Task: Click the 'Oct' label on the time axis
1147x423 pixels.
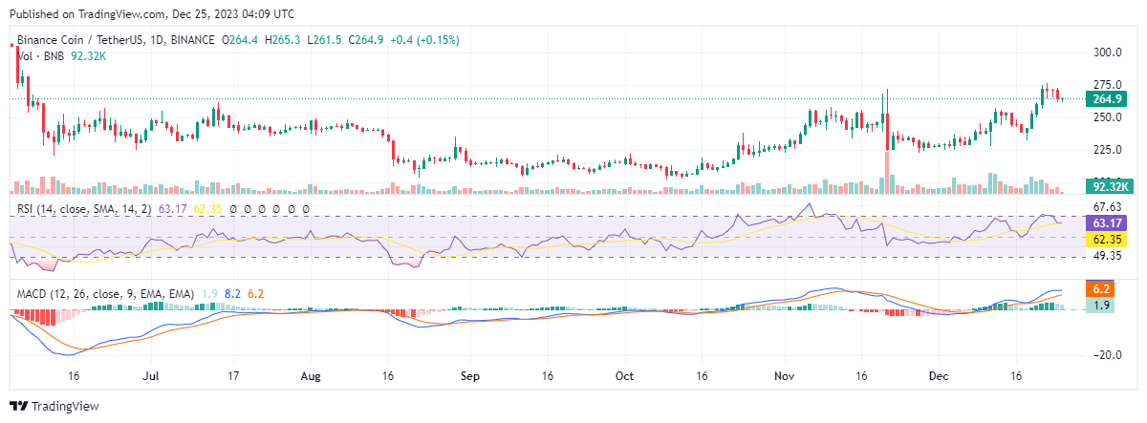Action: pos(625,377)
